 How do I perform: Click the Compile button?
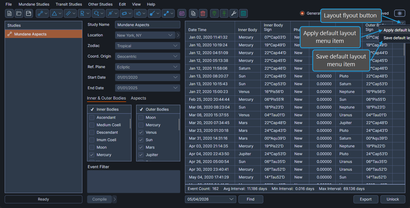(99, 199)
